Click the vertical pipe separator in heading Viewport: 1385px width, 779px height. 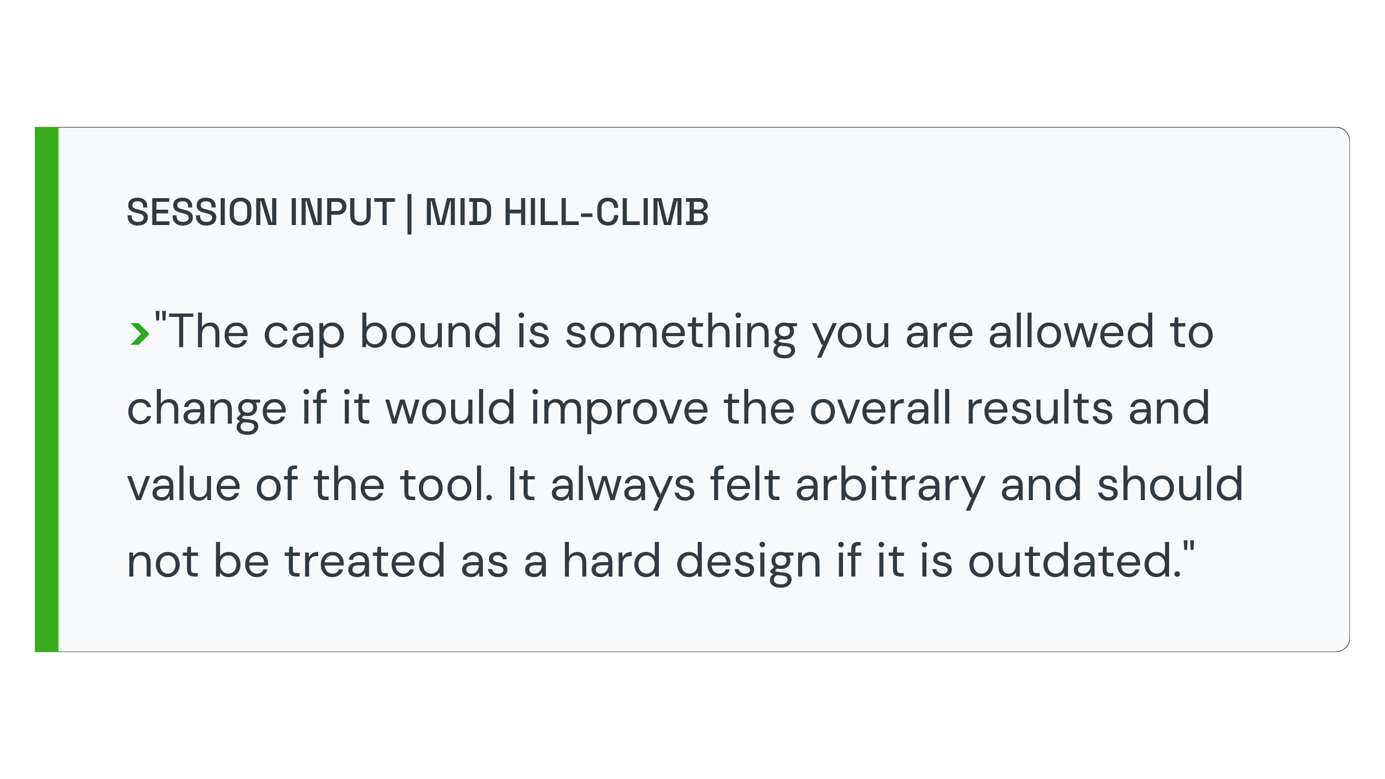click(410, 214)
